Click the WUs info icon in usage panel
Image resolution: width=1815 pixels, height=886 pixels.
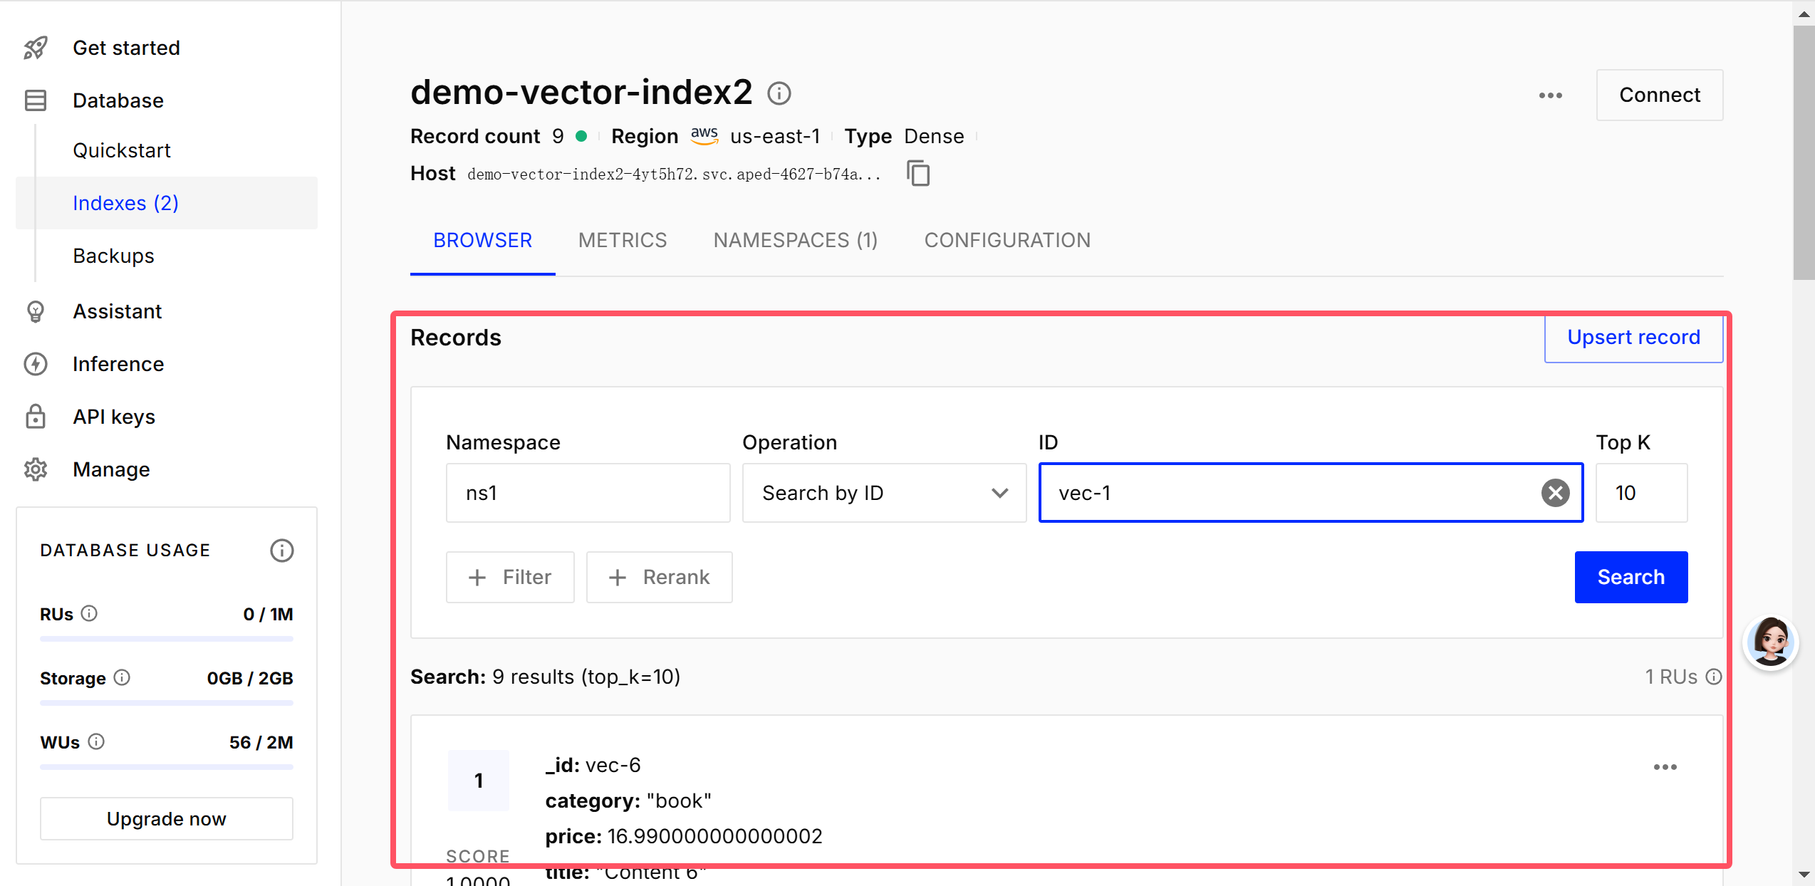(x=96, y=741)
